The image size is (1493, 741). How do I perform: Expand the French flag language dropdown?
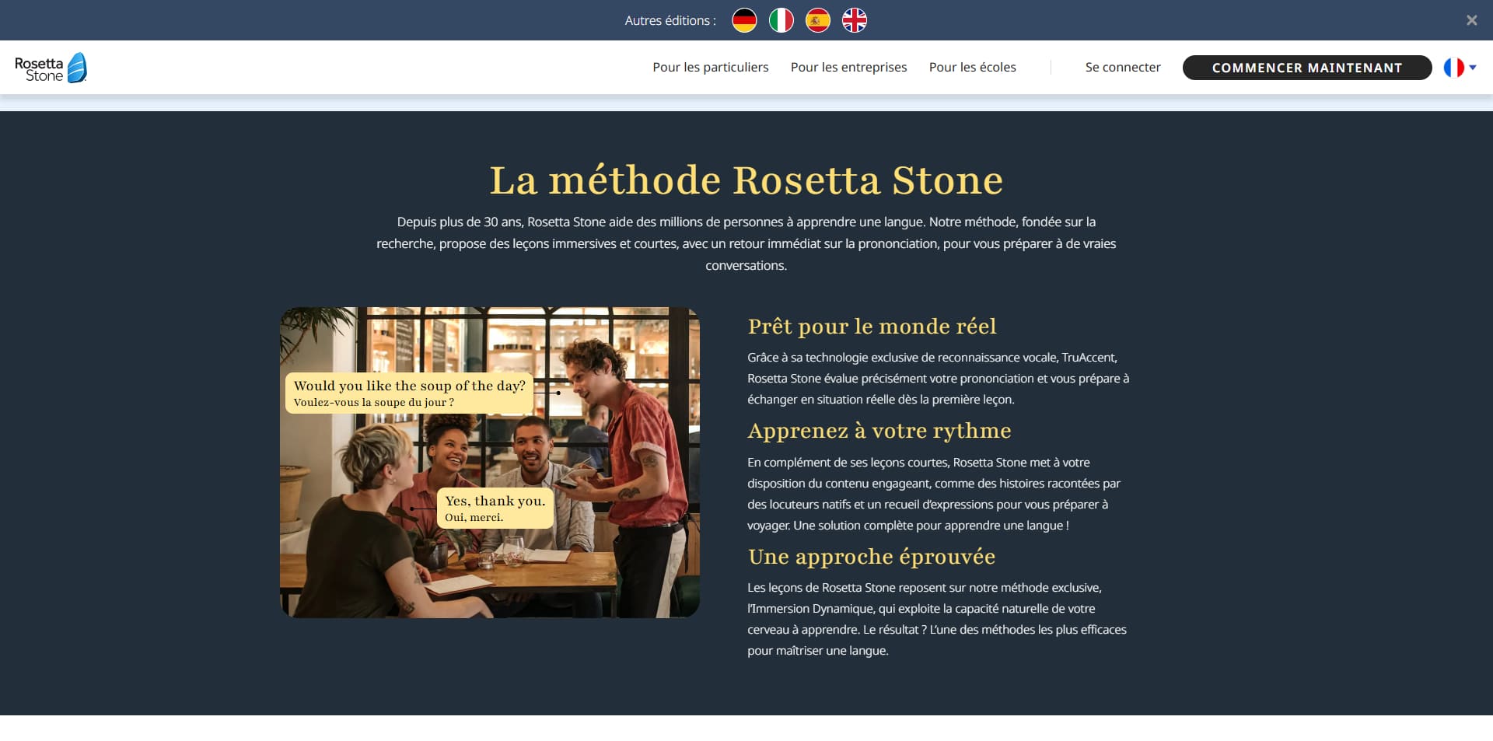click(1460, 68)
